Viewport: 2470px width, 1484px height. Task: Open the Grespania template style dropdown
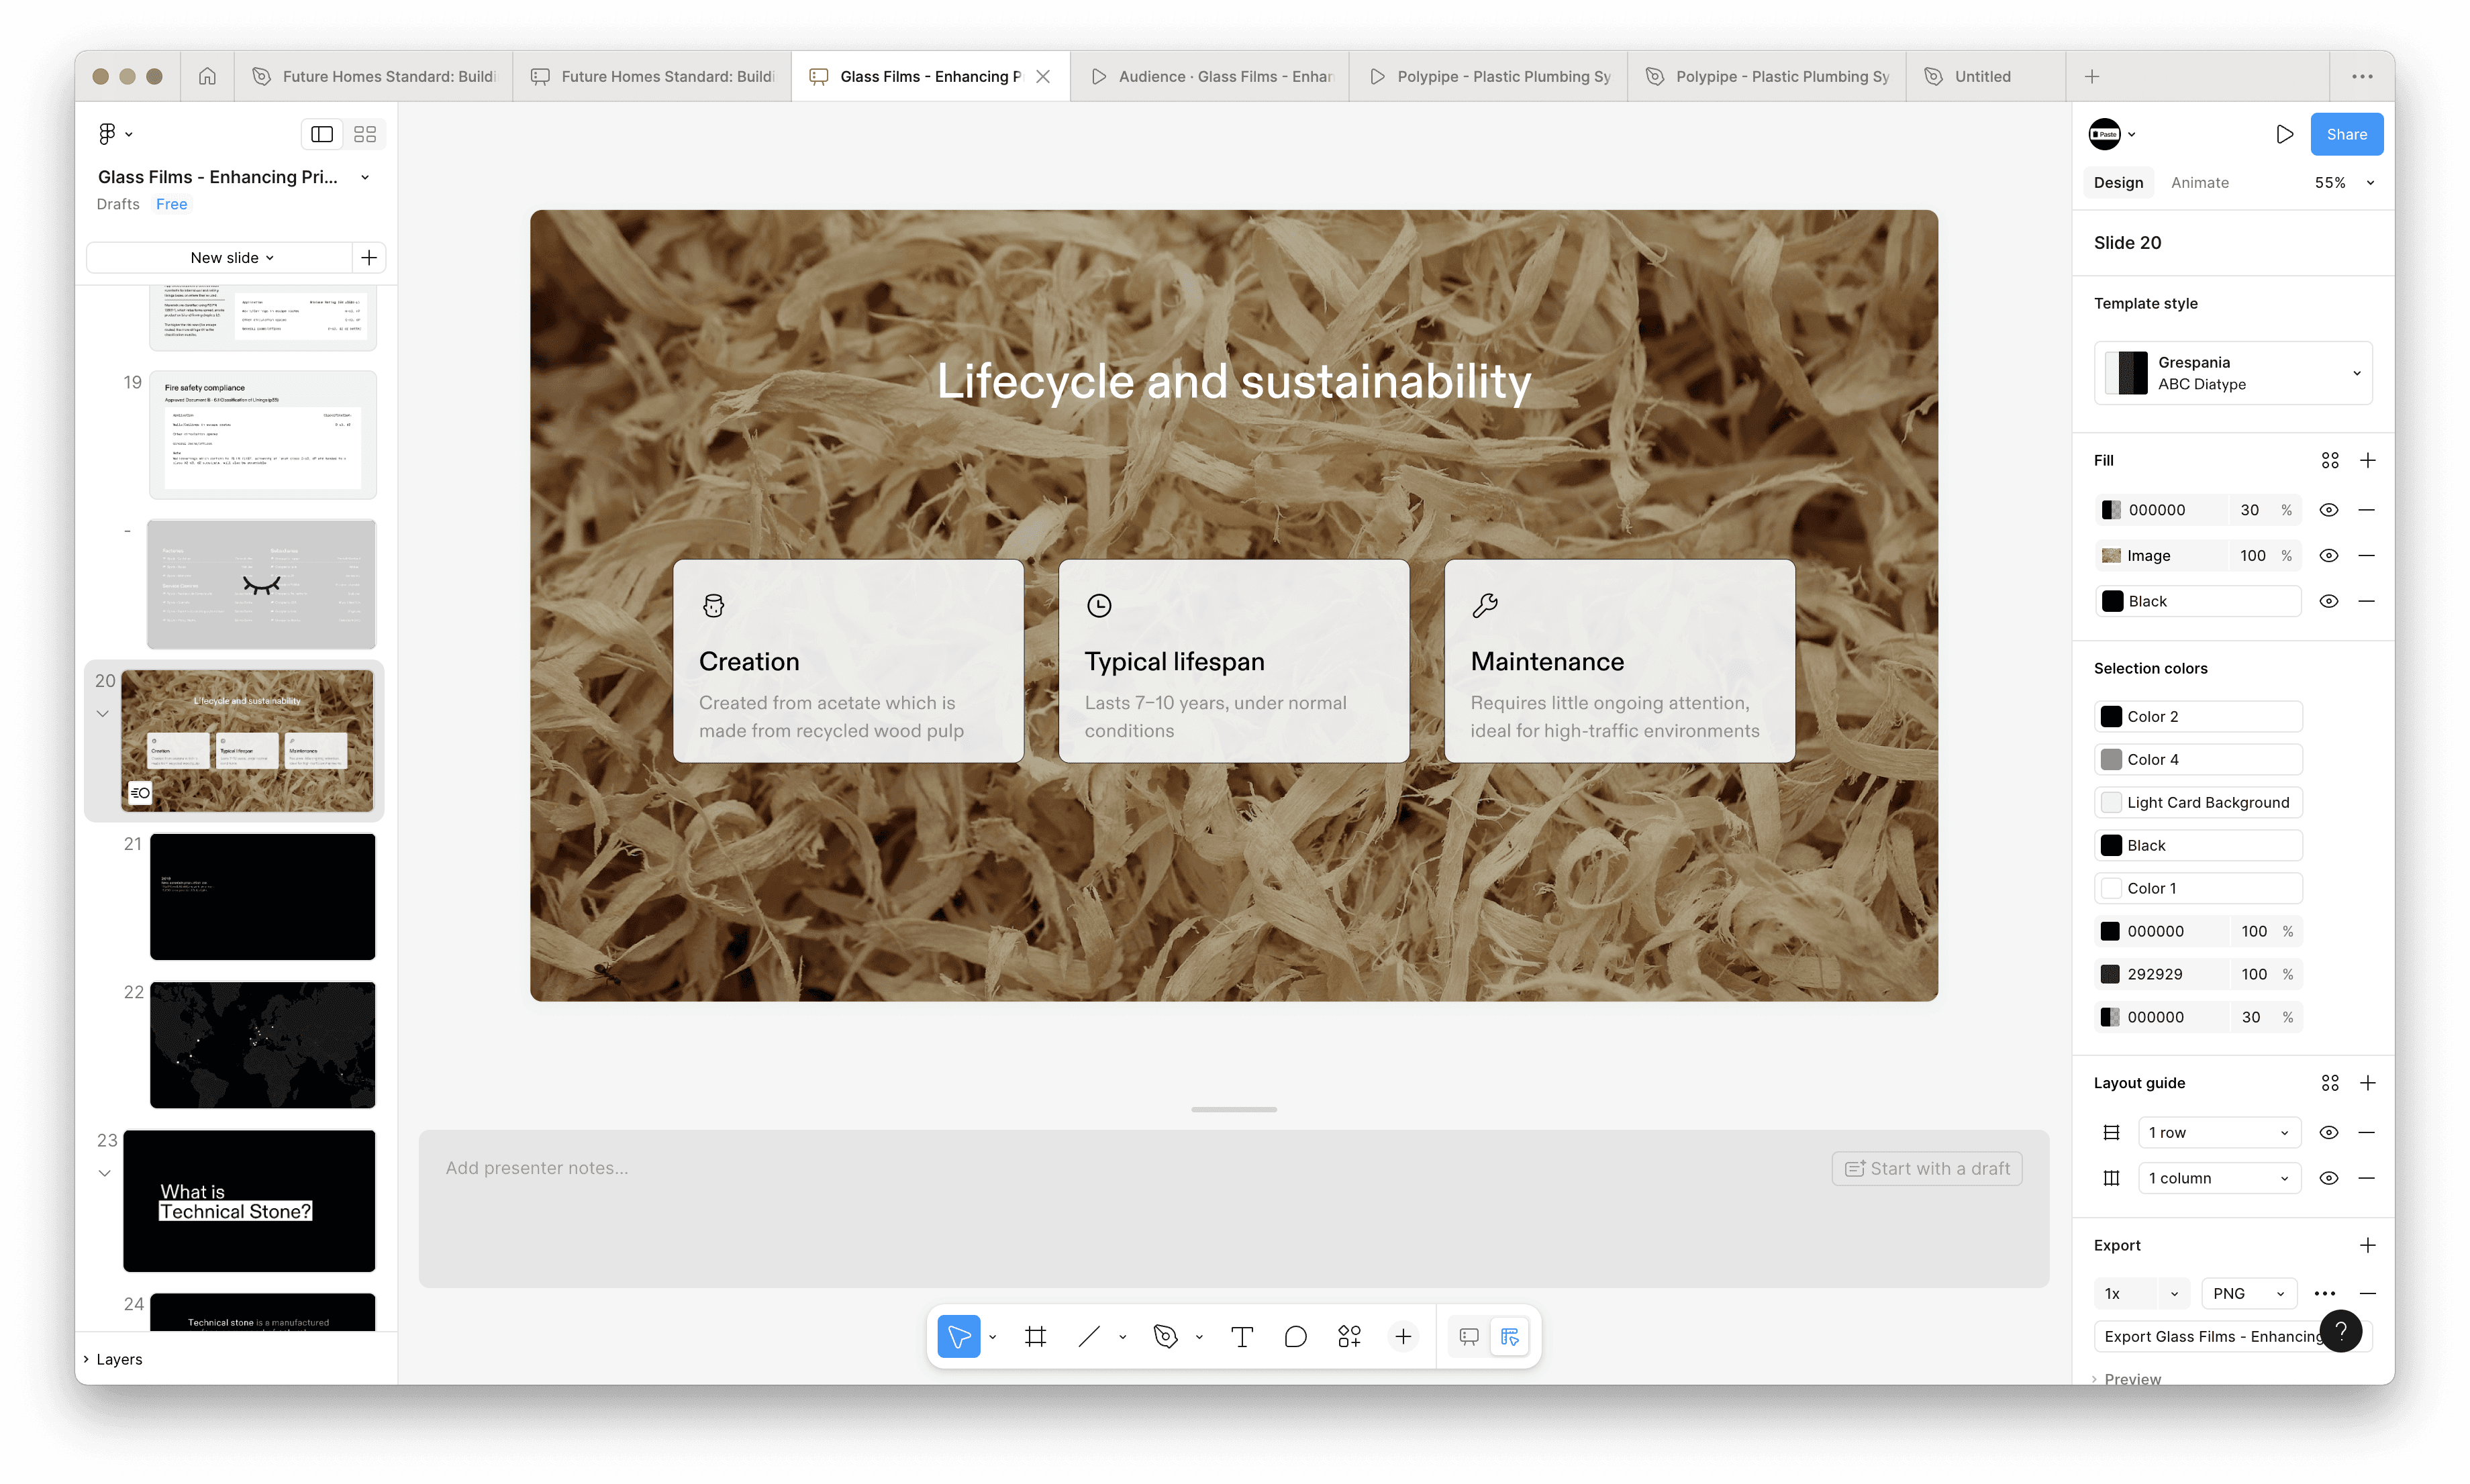[x=2233, y=373]
